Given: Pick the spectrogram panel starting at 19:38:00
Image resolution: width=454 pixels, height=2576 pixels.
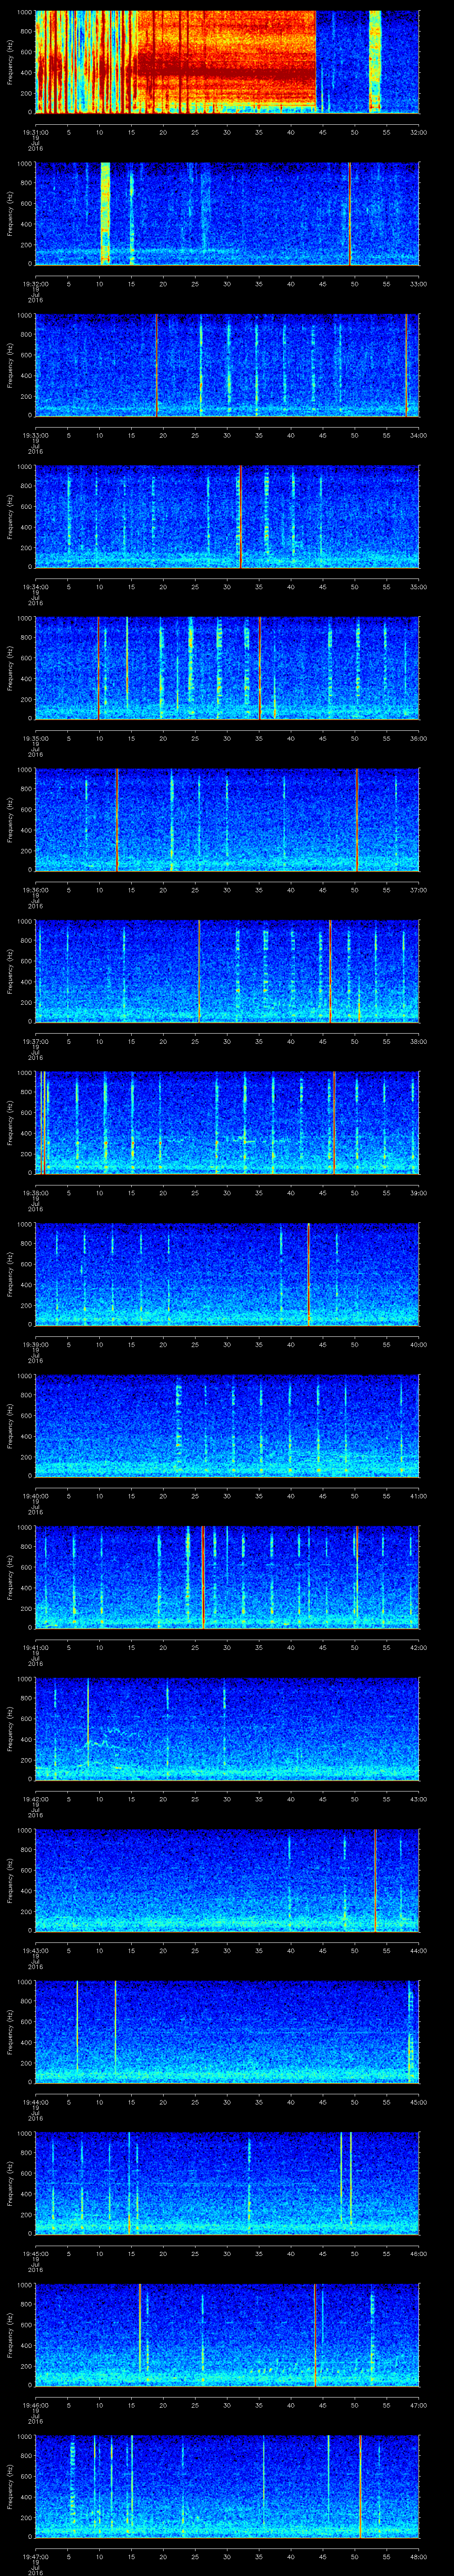Looking at the screenshot, I should tap(227, 1122).
